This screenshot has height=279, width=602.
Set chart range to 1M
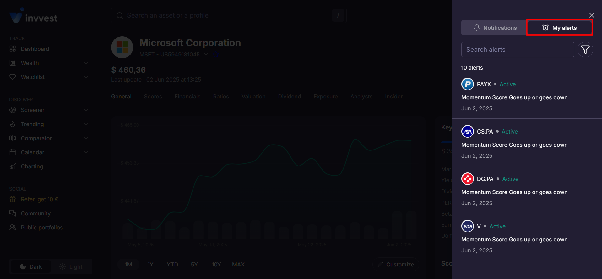(128, 265)
